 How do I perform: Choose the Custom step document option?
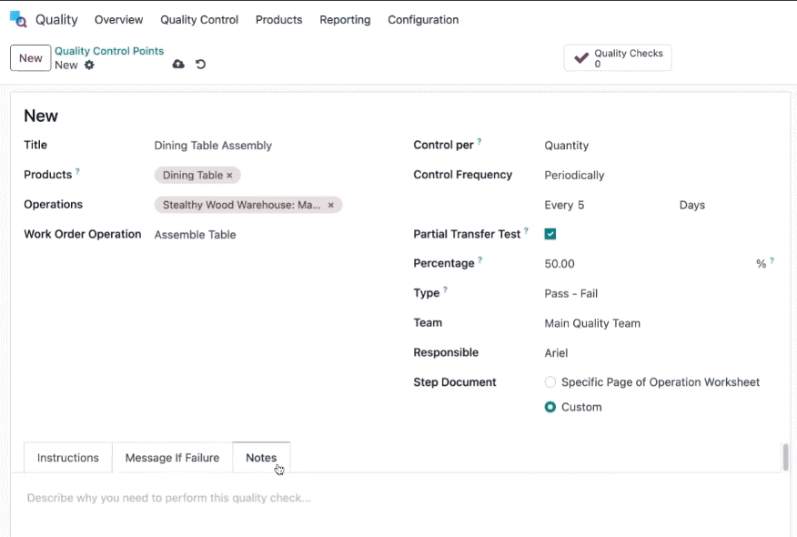coord(550,407)
